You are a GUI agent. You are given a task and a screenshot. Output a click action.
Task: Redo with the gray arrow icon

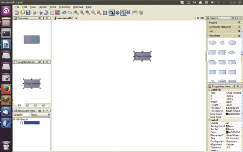(70, 12)
